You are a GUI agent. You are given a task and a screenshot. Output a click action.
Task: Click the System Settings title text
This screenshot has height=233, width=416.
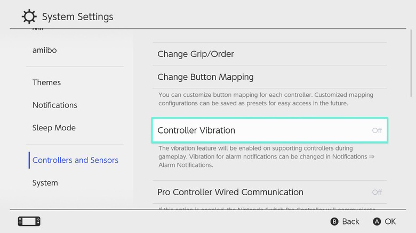pyautogui.click(x=77, y=17)
